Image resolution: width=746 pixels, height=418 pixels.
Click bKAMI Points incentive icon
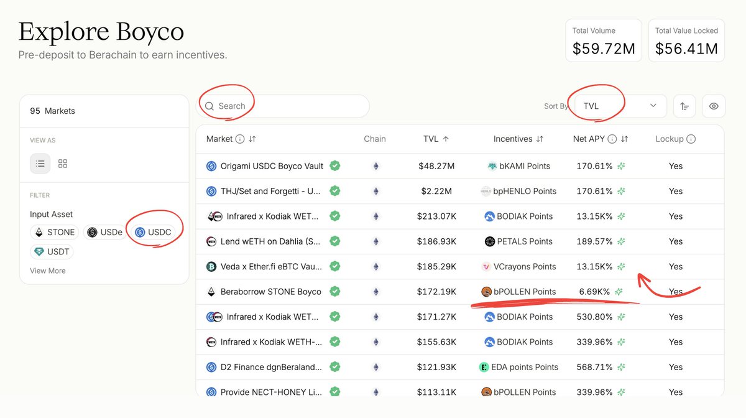(x=494, y=166)
